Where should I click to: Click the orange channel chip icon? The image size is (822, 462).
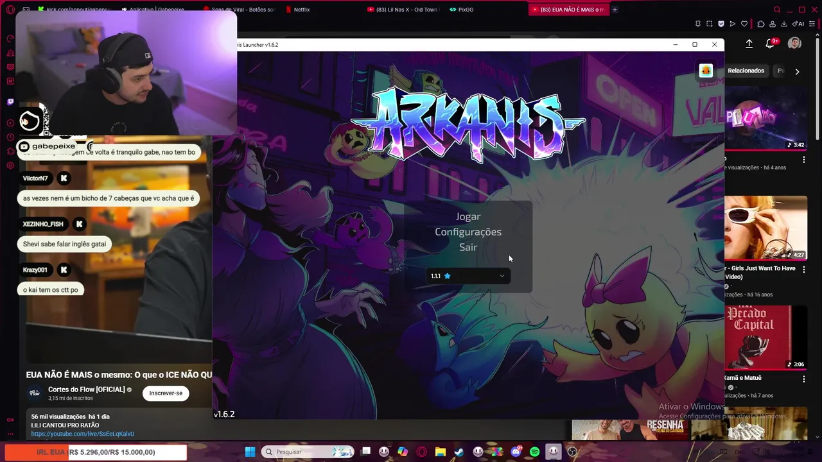[706, 71]
